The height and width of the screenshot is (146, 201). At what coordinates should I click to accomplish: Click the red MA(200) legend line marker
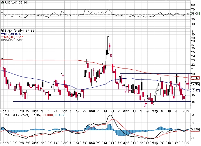pos(2,37)
